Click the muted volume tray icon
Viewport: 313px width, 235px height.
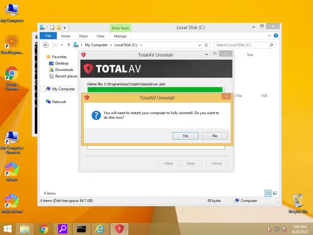tap(270, 229)
